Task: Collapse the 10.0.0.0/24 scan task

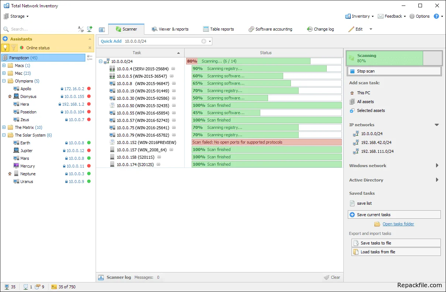Action: [100, 61]
